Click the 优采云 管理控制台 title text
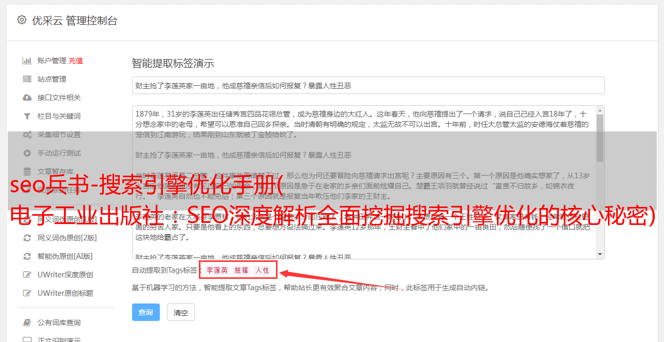664x342 pixels. point(75,21)
